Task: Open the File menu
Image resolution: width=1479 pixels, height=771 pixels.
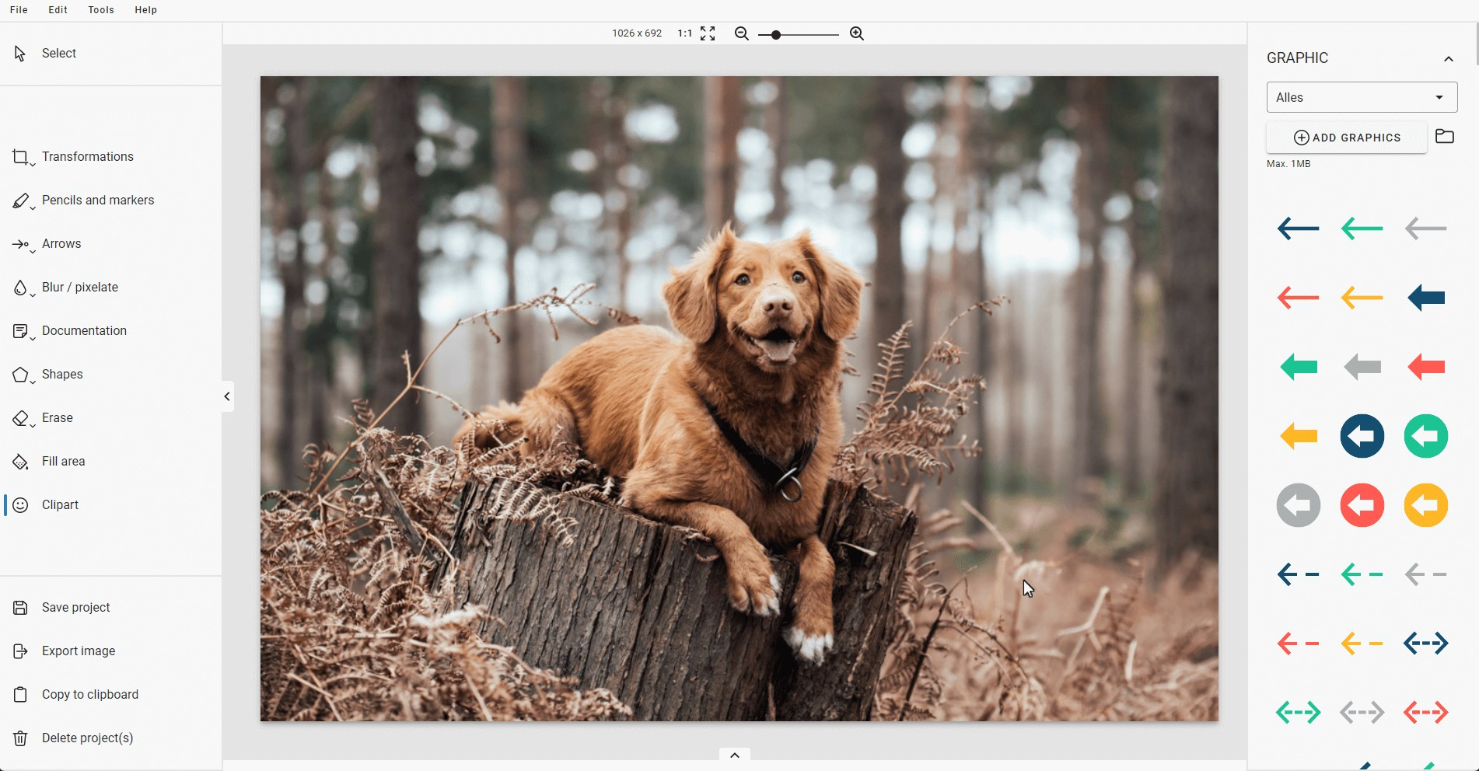Action: (x=19, y=10)
